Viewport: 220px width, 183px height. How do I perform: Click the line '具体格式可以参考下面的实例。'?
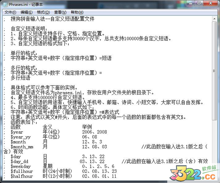click(x=44, y=88)
